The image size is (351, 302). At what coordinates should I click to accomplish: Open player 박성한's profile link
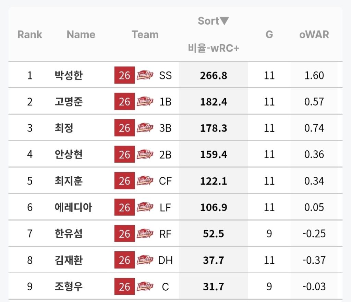69,75
